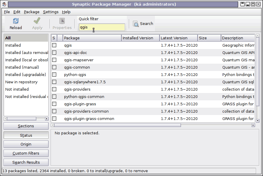
Task: Maximize the Synaptic window
Action: click(x=253, y=4)
